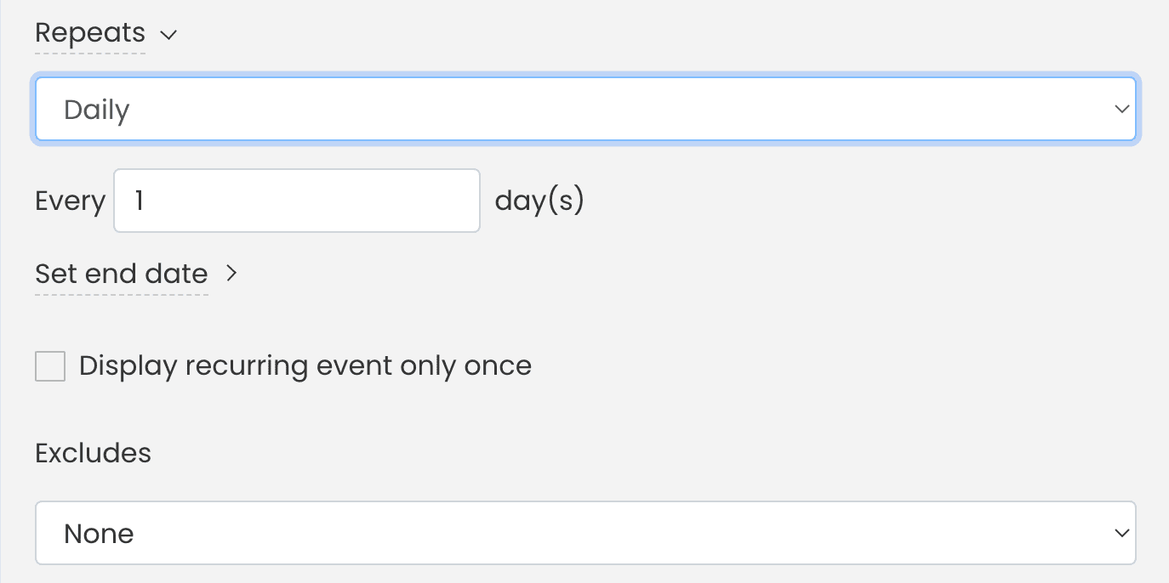Click the middle of the Excludes select box

(585, 533)
